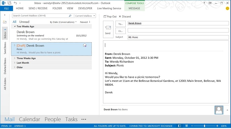Click the Cc... address book button
Screen dimensions: 231x129
click(x=120, y=31)
